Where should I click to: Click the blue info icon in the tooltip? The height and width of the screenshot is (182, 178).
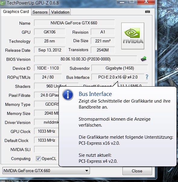[68, 95]
